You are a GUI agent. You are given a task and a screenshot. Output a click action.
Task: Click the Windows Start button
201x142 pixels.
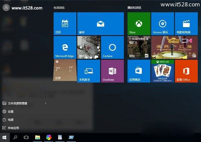coord(5,138)
